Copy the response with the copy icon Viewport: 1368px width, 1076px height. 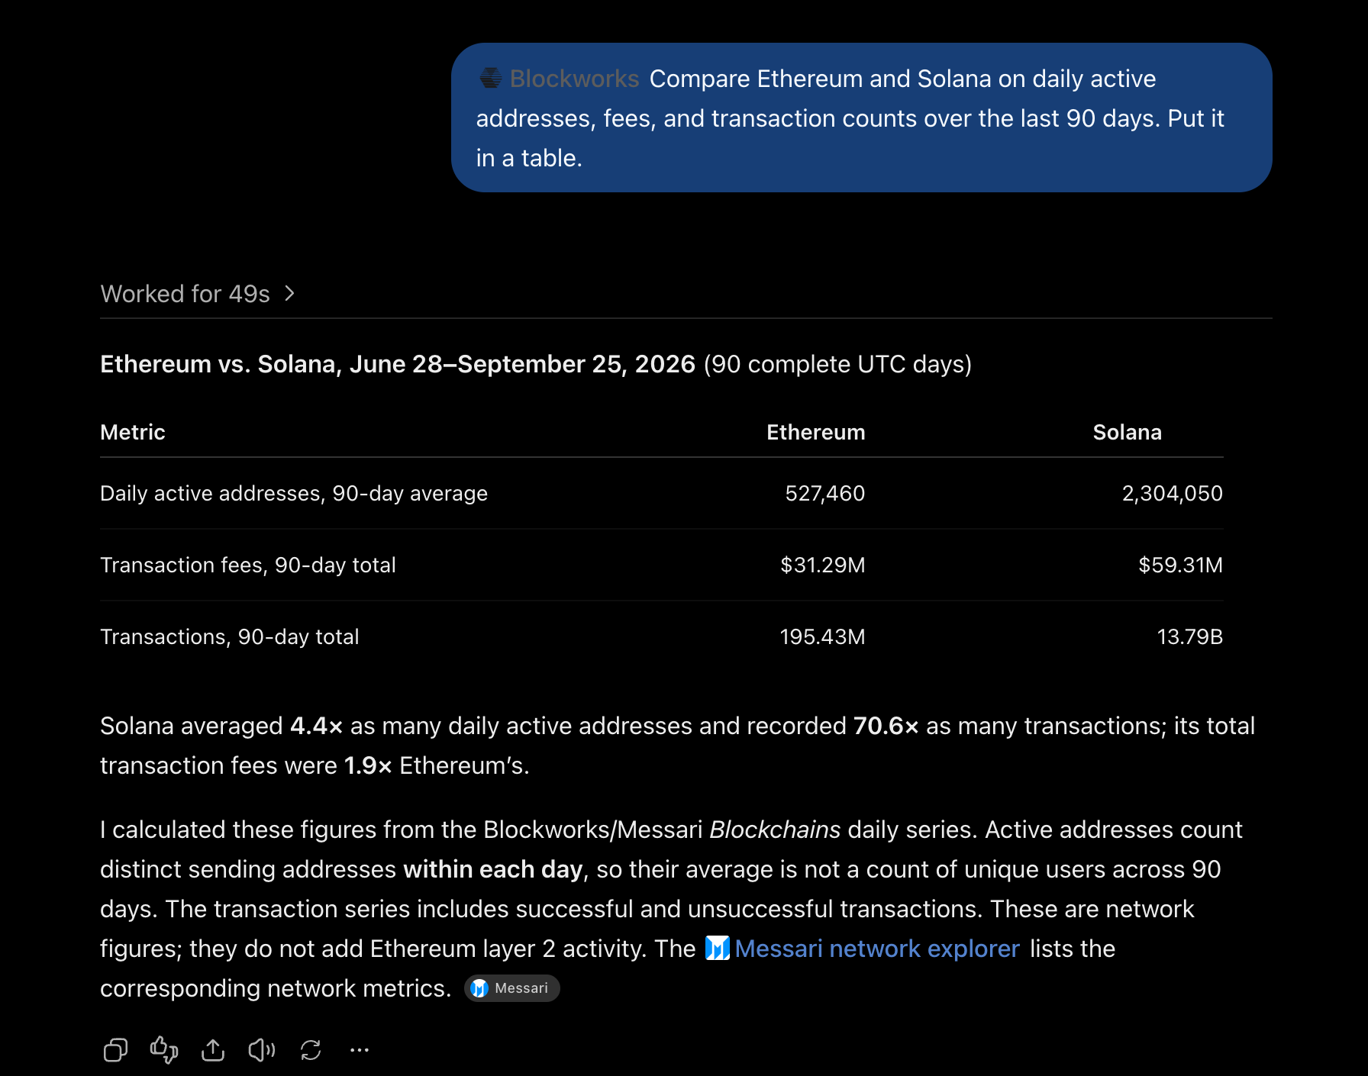[x=115, y=1050]
